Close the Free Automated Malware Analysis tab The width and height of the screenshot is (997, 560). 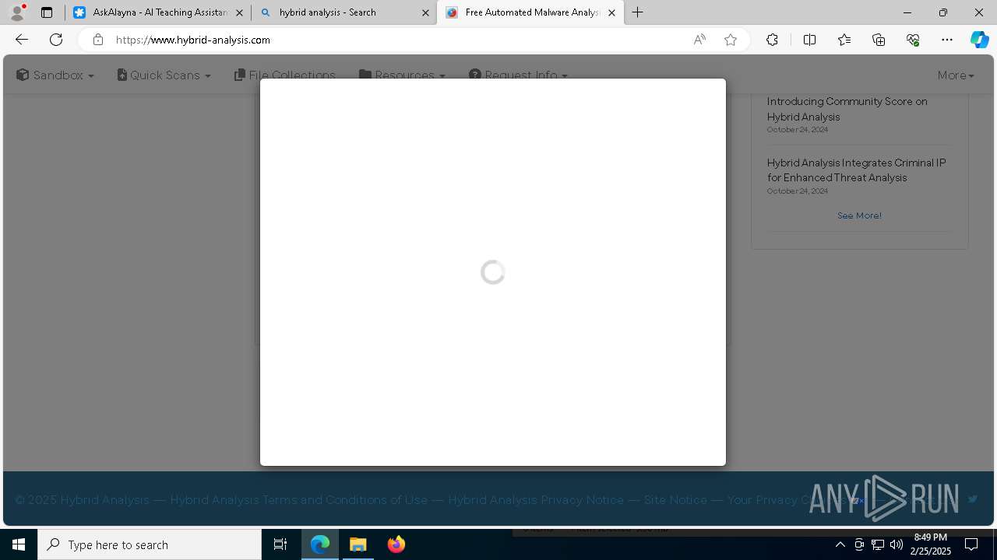coord(611,12)
